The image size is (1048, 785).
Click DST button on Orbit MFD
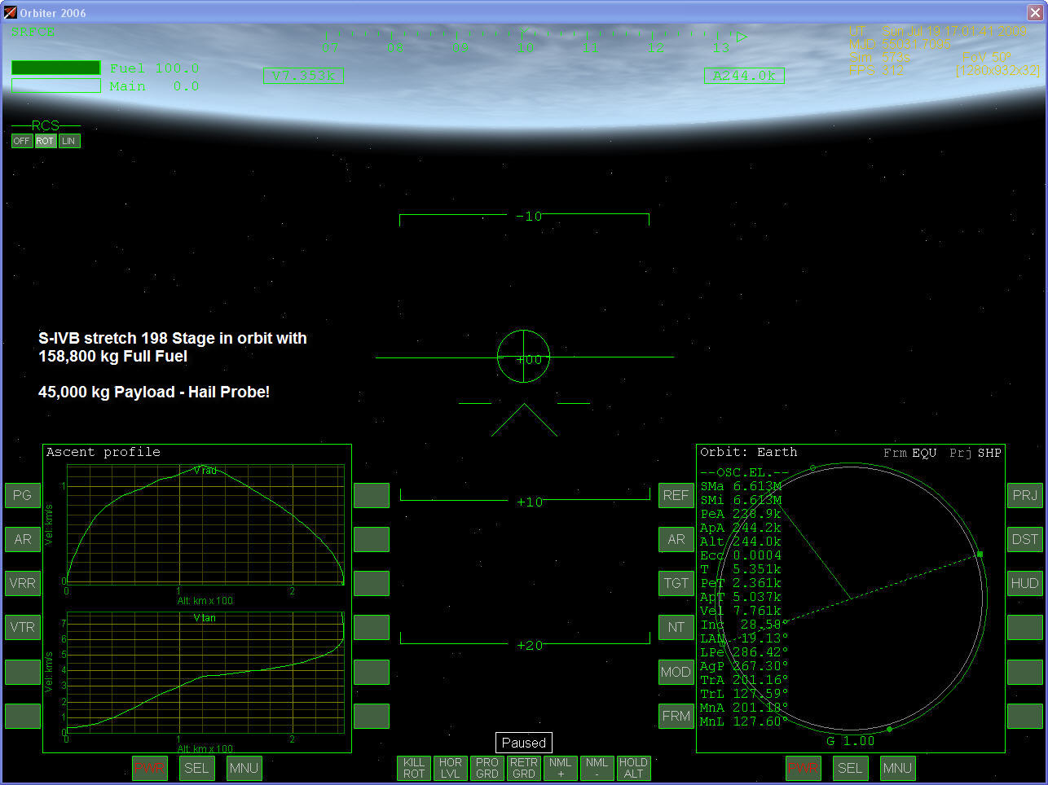(x=1025, y=539)
